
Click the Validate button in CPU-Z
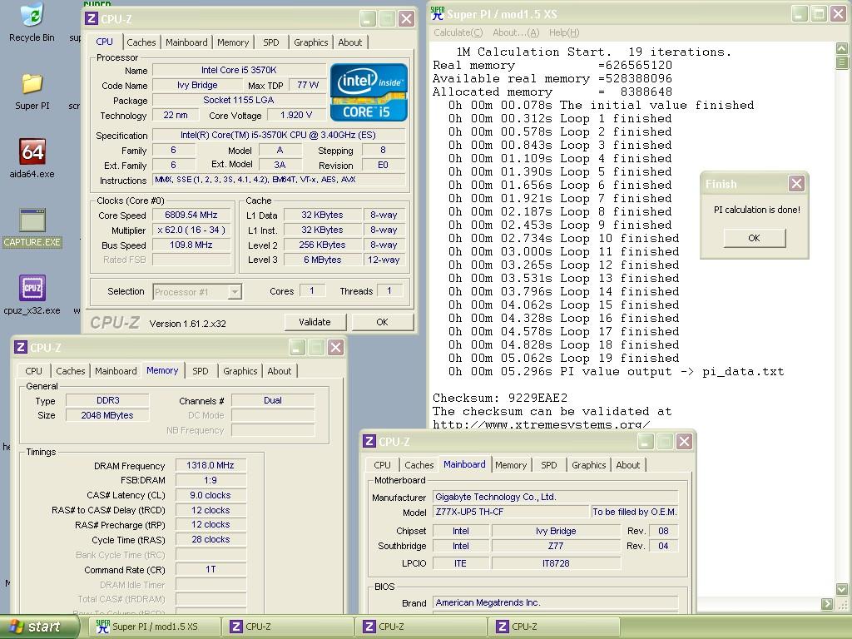coord(315,322)
